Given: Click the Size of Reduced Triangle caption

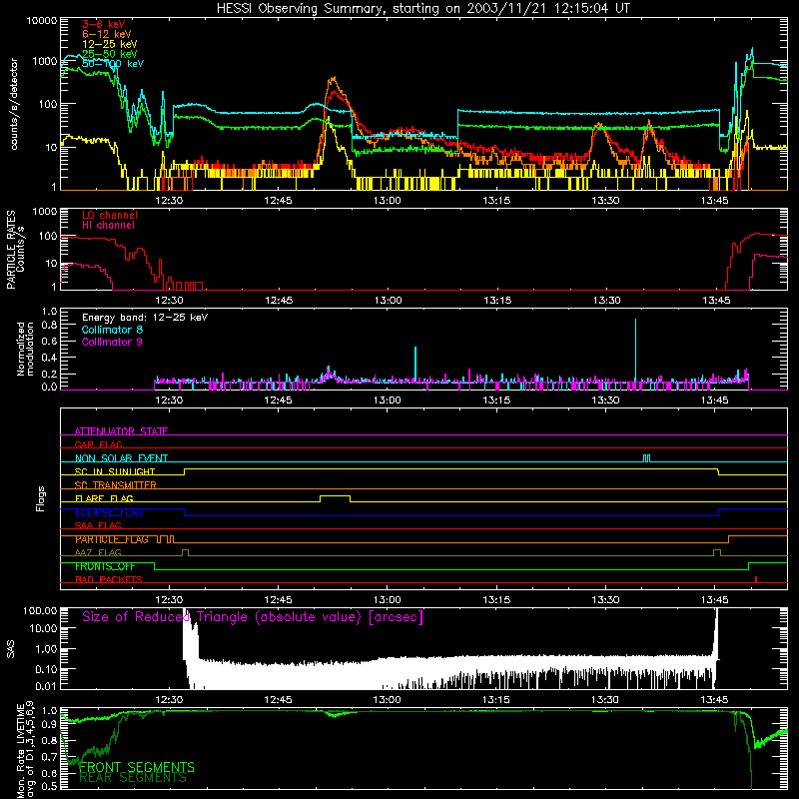Looking at the screenshot, I should 253,617.
